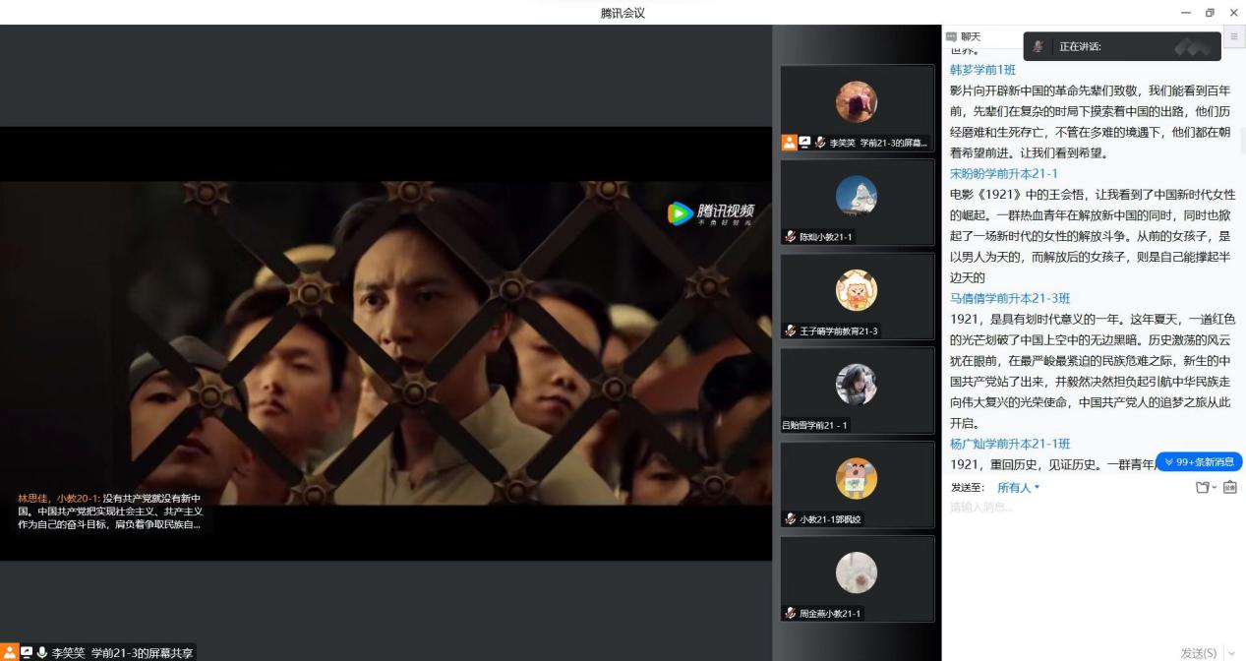Click the name label 陈灿小教21-1
The width and height of the screenshot is (1246, 661).
tap(826, 236)
